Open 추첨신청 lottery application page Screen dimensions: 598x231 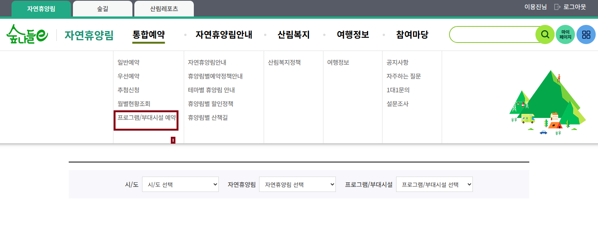click(128, 90)
